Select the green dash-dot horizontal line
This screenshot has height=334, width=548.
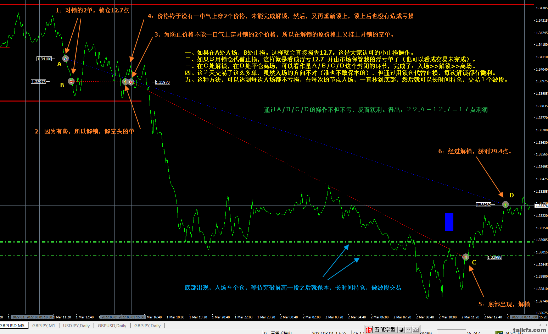(x=267, y=242)
